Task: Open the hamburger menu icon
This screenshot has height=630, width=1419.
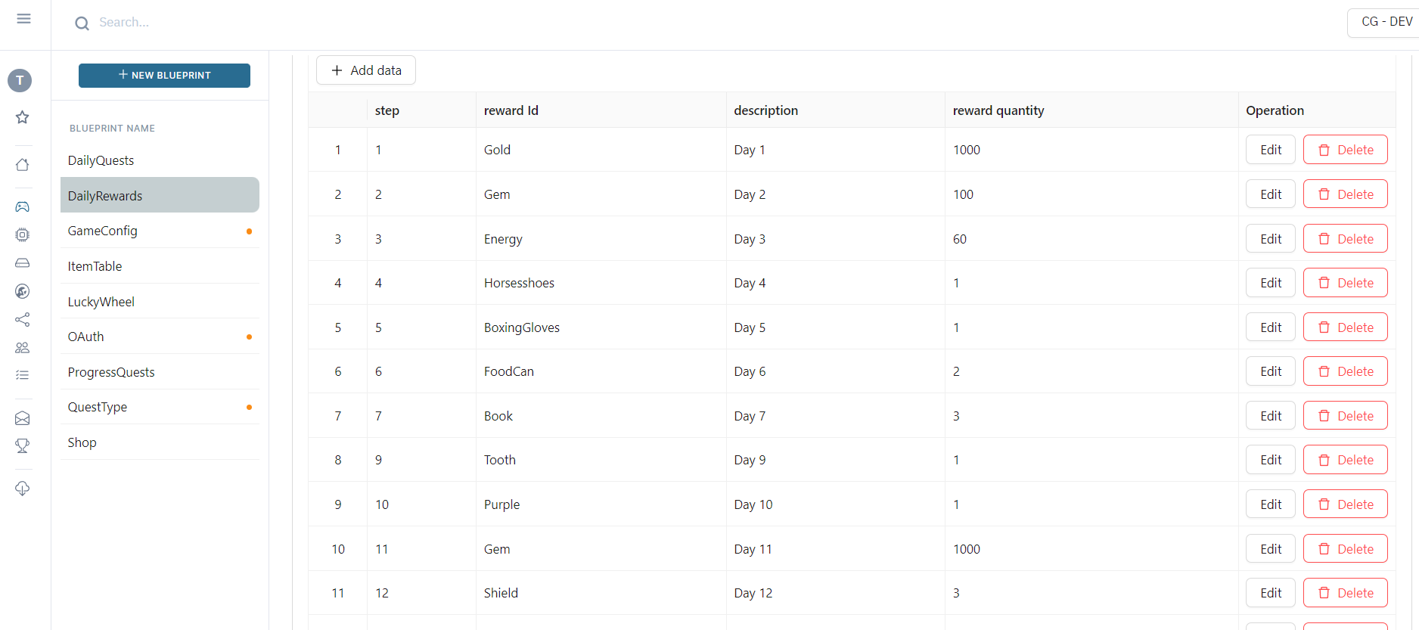Action: pyautogui.click(x=23, y=19)
